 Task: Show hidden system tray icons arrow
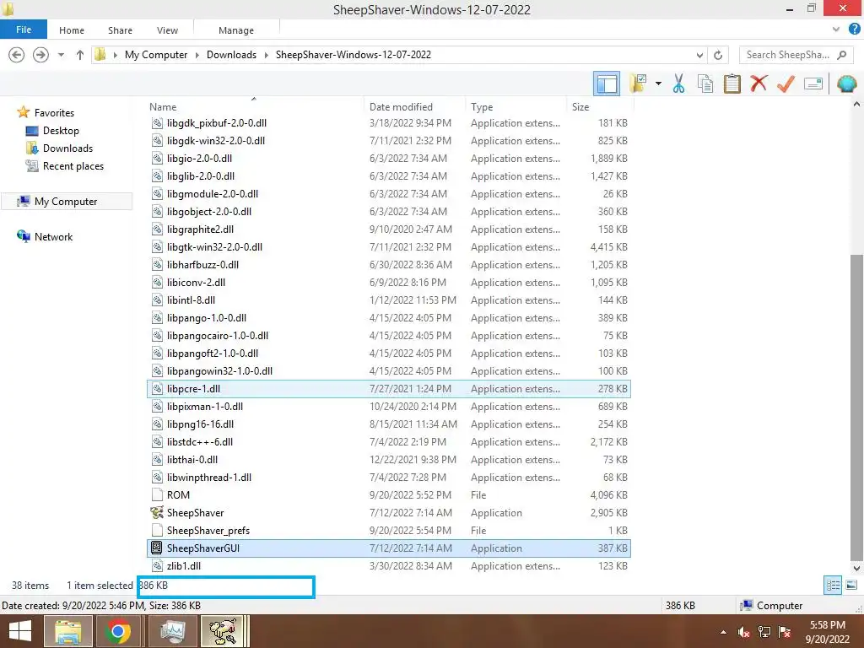click(x=723, y=632)
